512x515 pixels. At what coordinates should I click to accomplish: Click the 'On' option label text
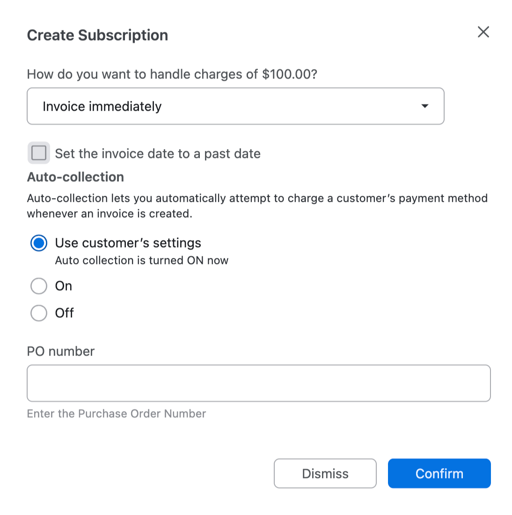pos(64,286)
